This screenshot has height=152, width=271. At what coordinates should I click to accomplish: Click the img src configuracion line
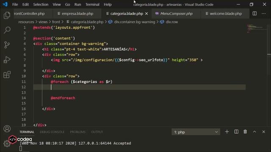pyautogui.click(x=127, y=60)
